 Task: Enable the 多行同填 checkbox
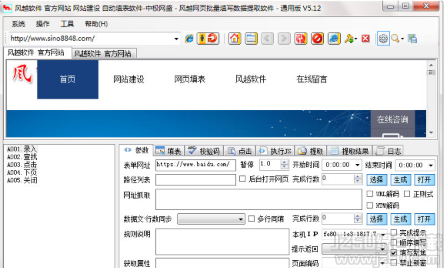click(251, 219)
